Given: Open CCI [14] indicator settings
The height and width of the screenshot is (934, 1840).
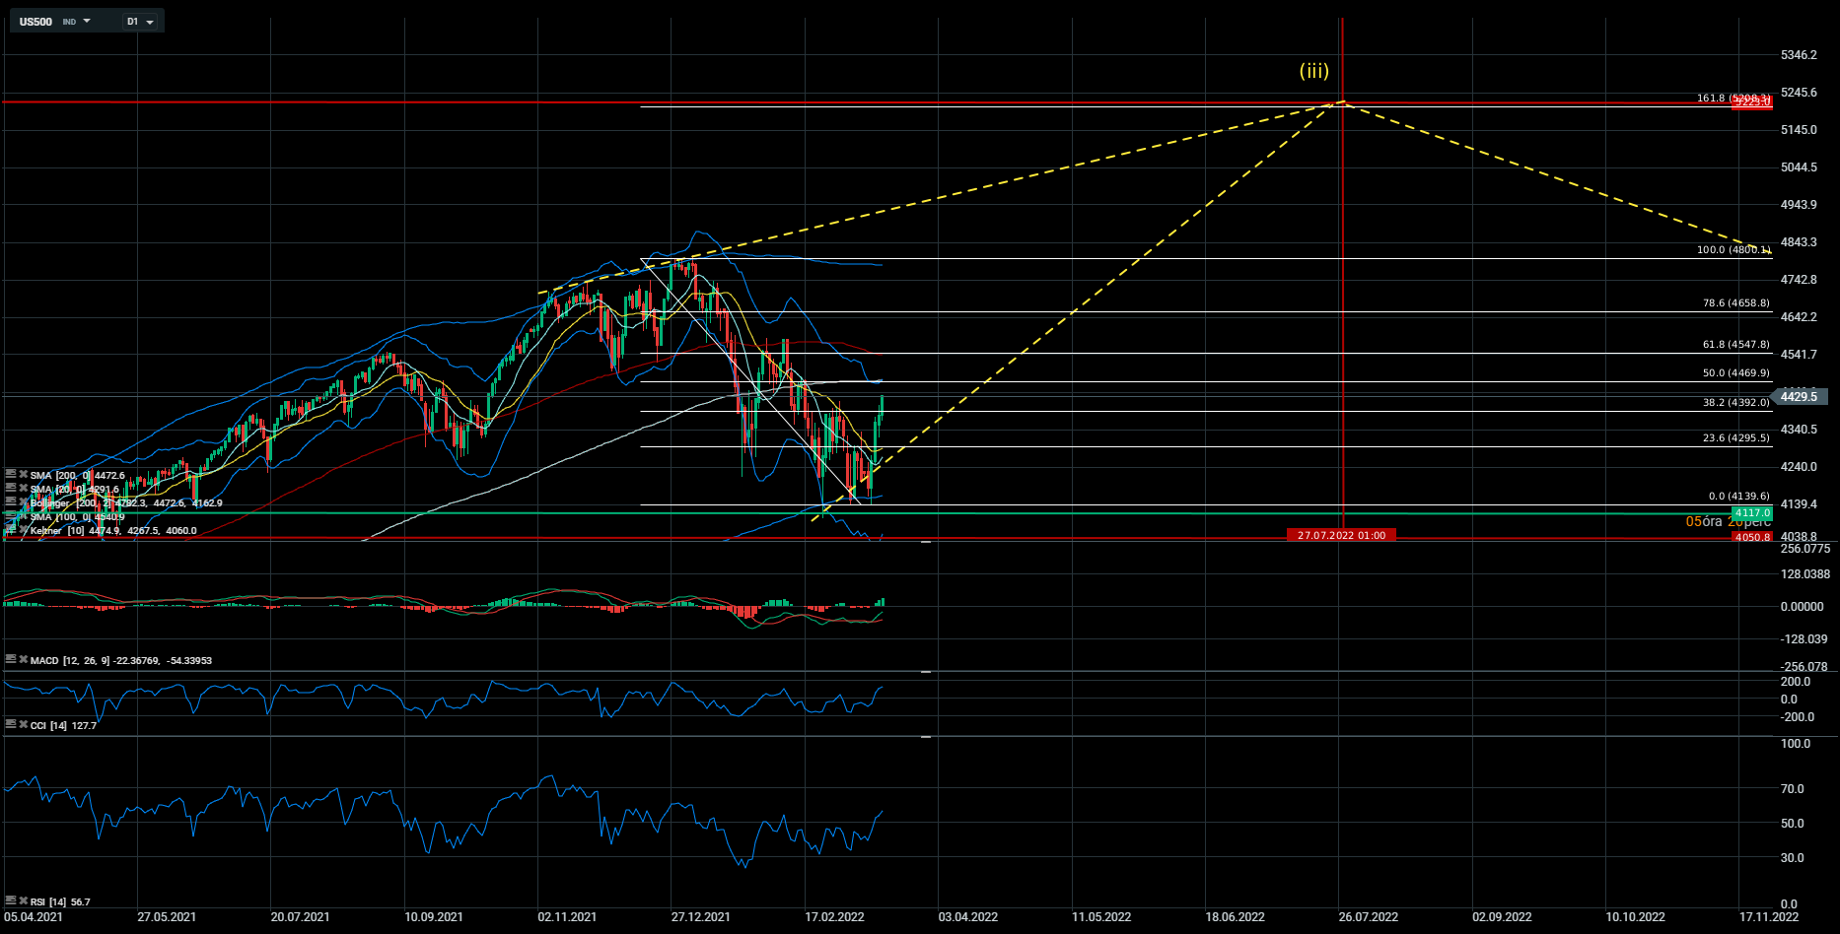Looking at the screenshot, I should [x=11, y=724].
